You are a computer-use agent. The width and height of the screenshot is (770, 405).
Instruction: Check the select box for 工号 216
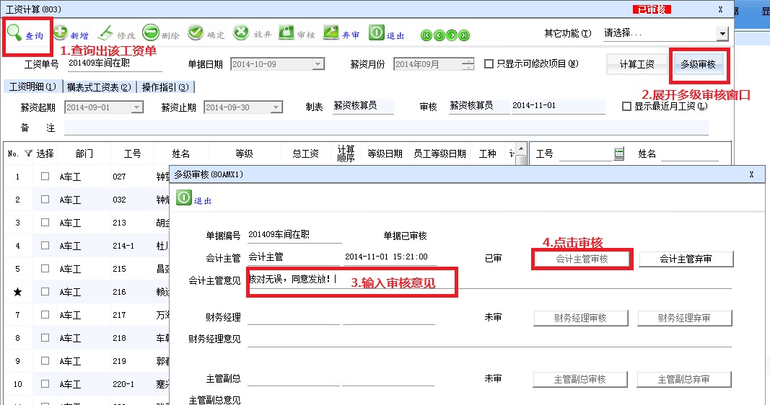click(x=45, y=291)
